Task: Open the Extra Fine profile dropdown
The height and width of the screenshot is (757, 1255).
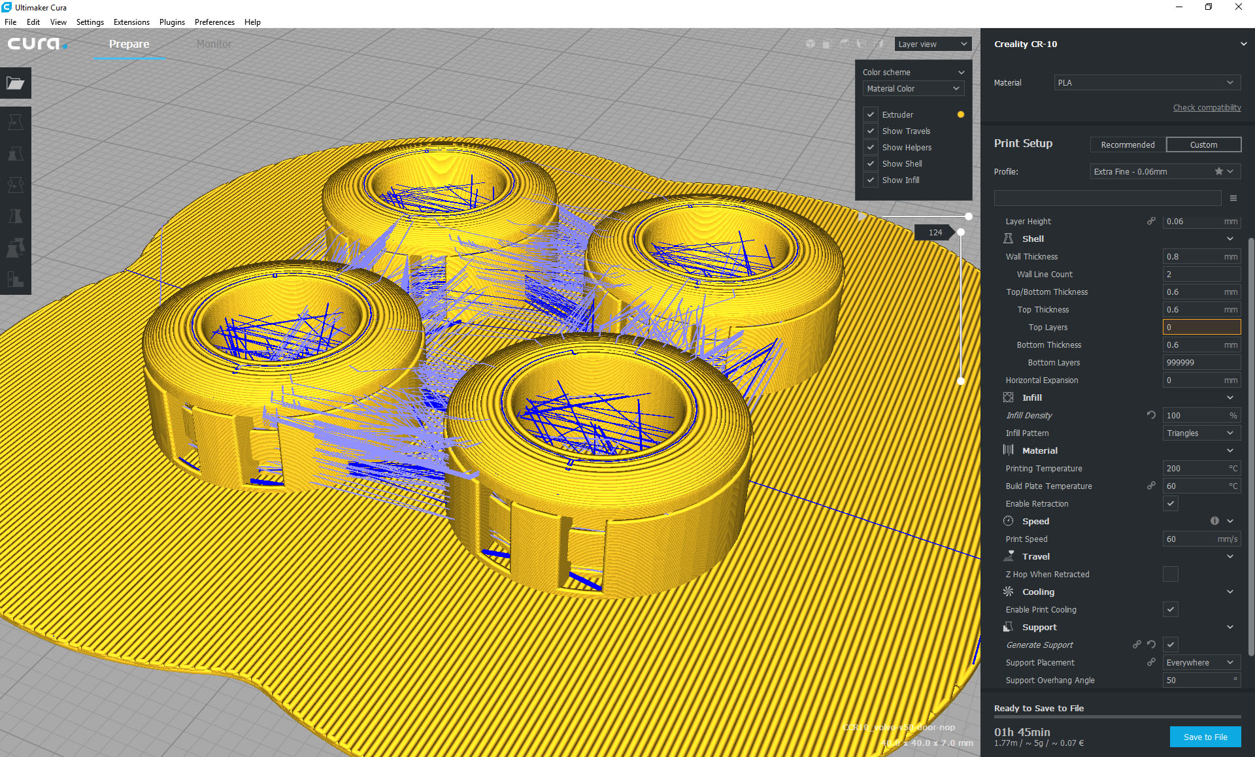Action: (x=1165, y=171)
